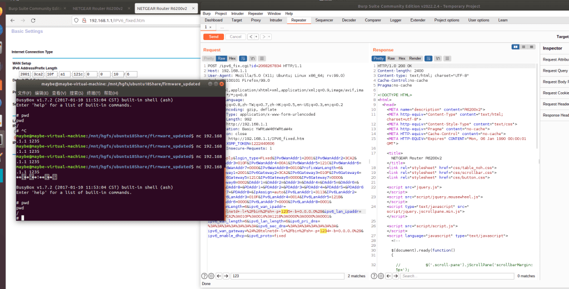Open the Intruder menu in menu bar
The width and height of the screenshot is (569, 289).
pos(238,13)
